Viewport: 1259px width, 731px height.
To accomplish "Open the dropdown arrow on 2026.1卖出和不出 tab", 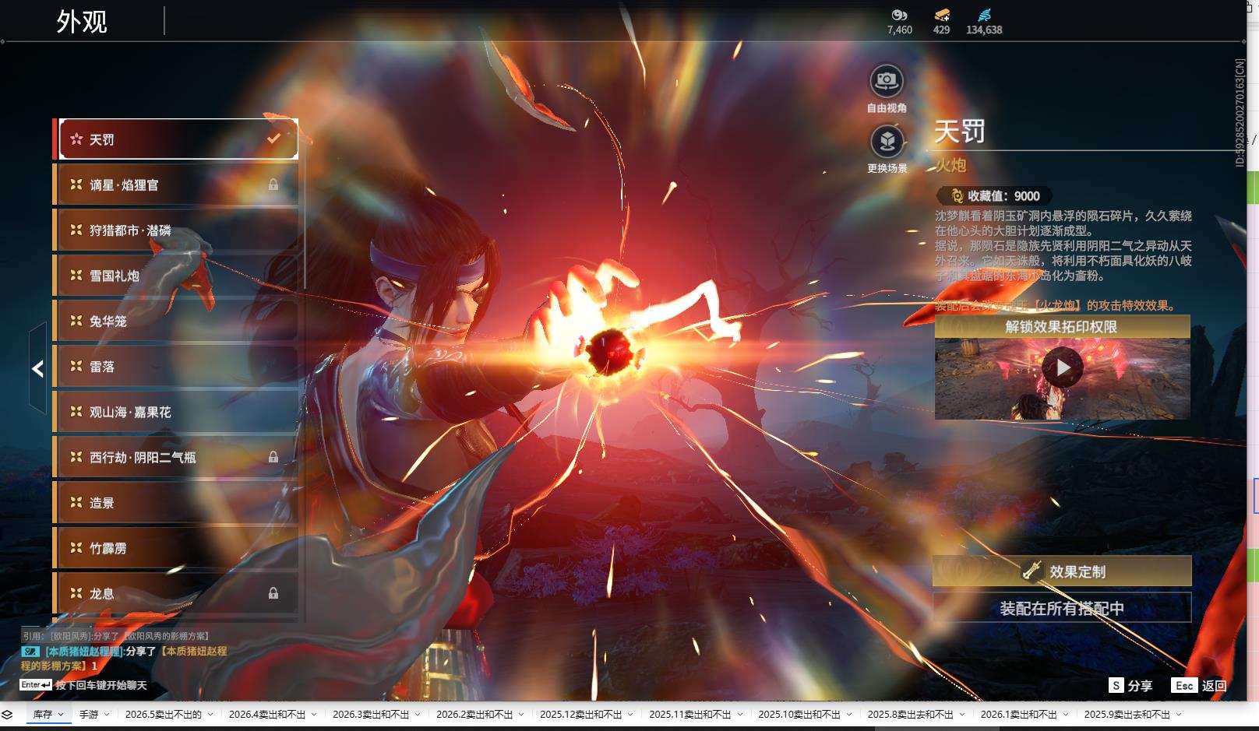I will [x=1066, y=715].
